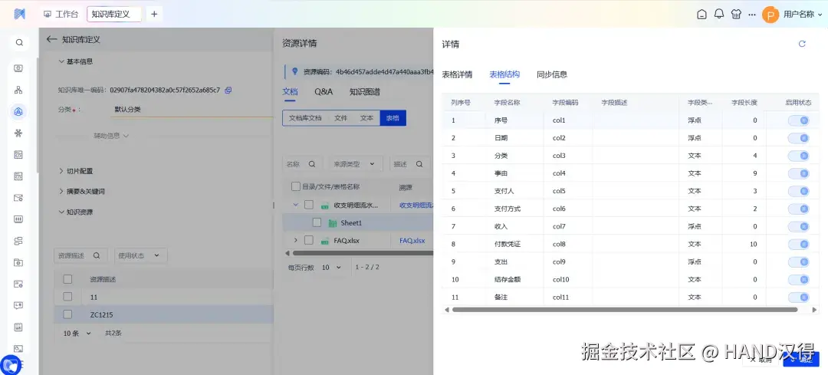
Task: Click the orange user avatar P
Action: tap(770, 15)
